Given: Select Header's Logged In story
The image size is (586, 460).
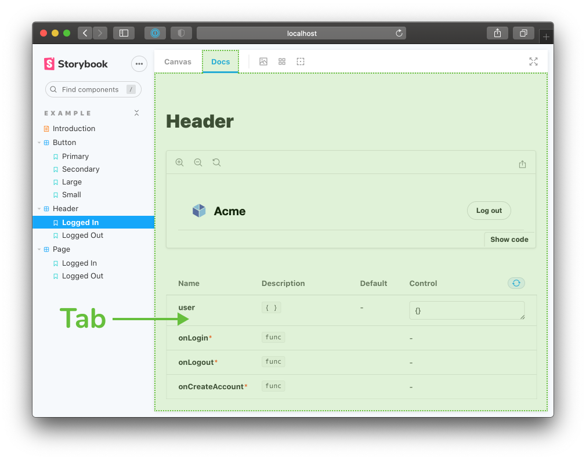Looking at the screenshot, I should click(93, 222).
